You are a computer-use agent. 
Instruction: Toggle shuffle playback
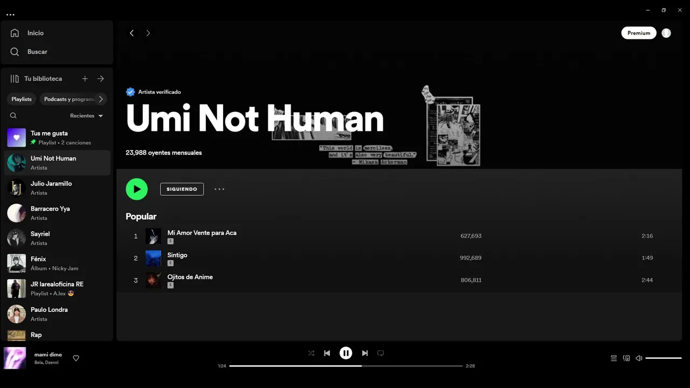(311, 354)
